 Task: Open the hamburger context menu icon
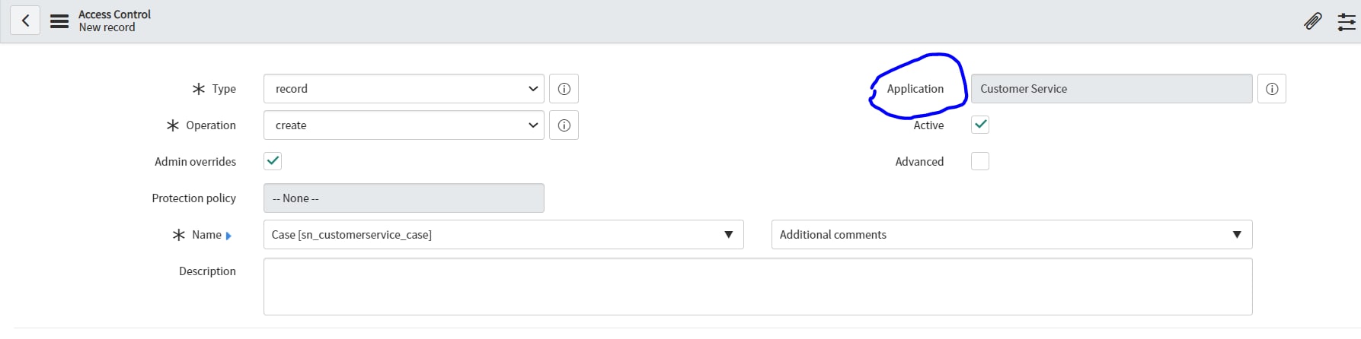coord(59,21)
